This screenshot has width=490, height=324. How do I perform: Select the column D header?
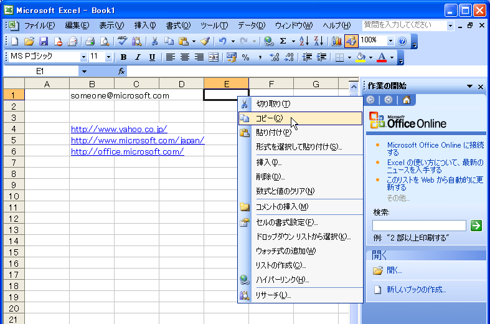tap(182, 84)
